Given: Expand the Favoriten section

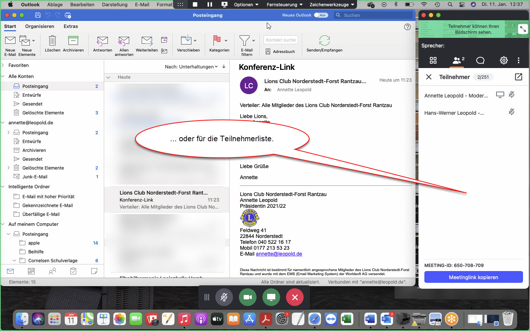Looking at the screenshot, I should [x=3, y=65].
